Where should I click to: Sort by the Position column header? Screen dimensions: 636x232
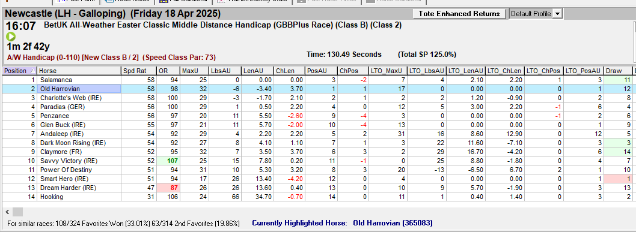(19, 71)
